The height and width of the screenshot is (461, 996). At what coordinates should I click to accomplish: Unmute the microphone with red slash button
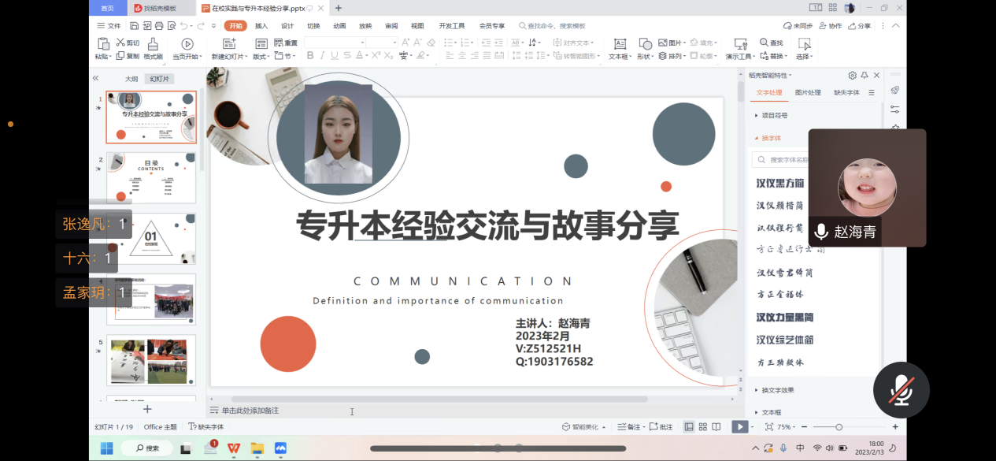tap(901, 390)
